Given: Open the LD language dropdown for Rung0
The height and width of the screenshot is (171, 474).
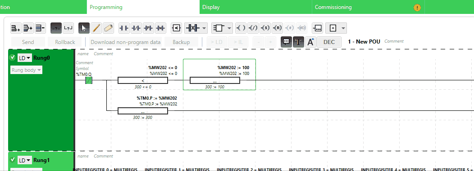Looking at the screenshot, I should pos(24,58).
